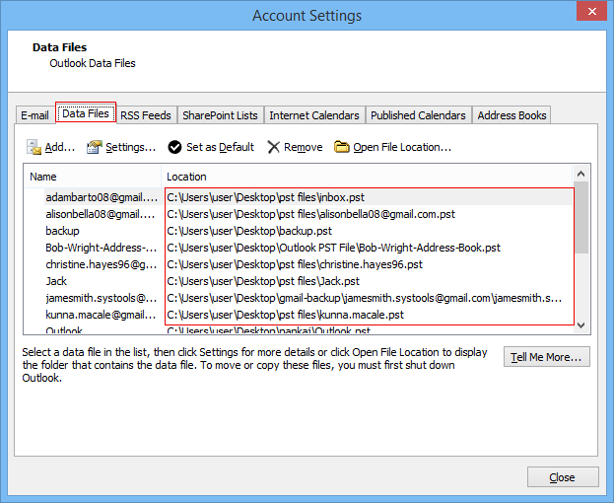
Task: Click the Add data file envelope icon
Action: (34, 147)
